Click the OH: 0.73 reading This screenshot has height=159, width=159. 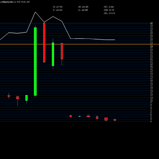109,10
